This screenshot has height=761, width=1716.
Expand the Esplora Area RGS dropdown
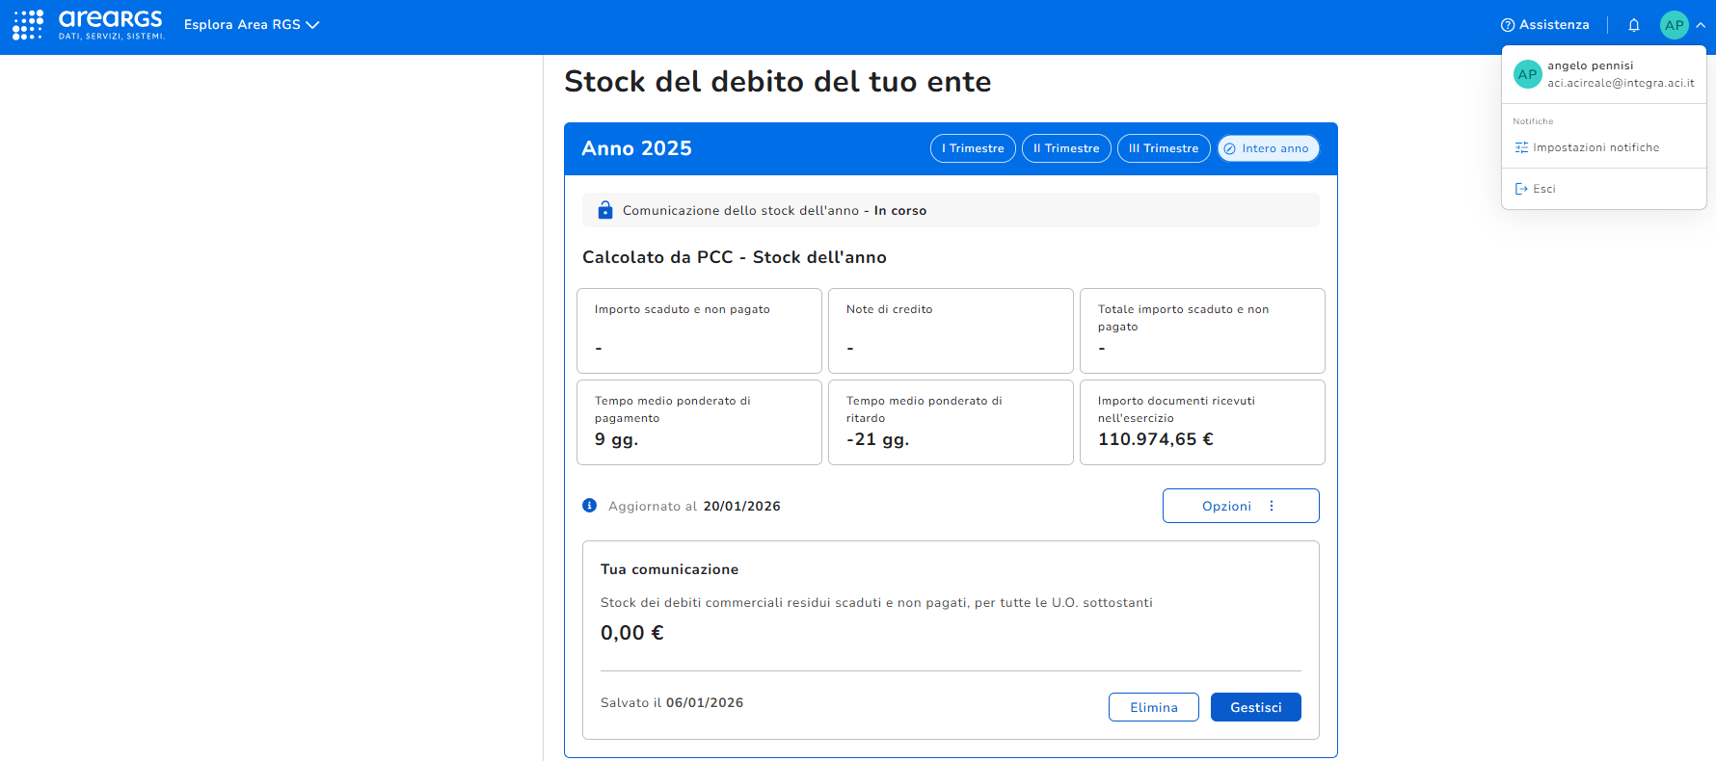(x=251, y=25)
